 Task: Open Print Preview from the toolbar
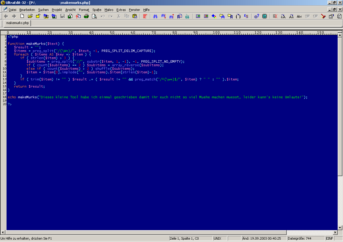pos(94,16)
